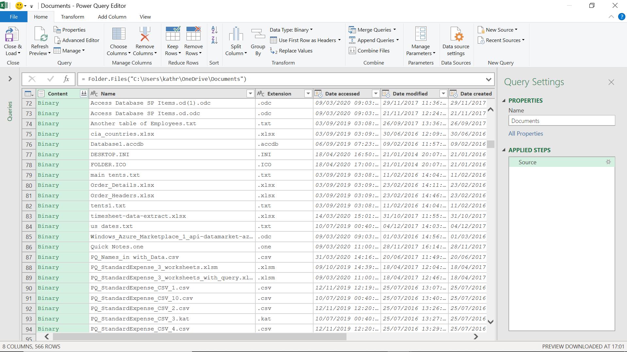Click the Choose Columns icon

(119, 35)
